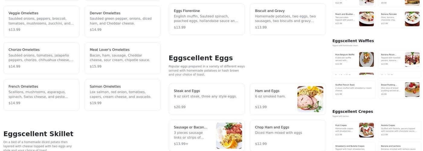Viewport: 423px width, 151px height.
Task: Open the Banana Pancake thumbnail image
Action: tap(412, 19)
